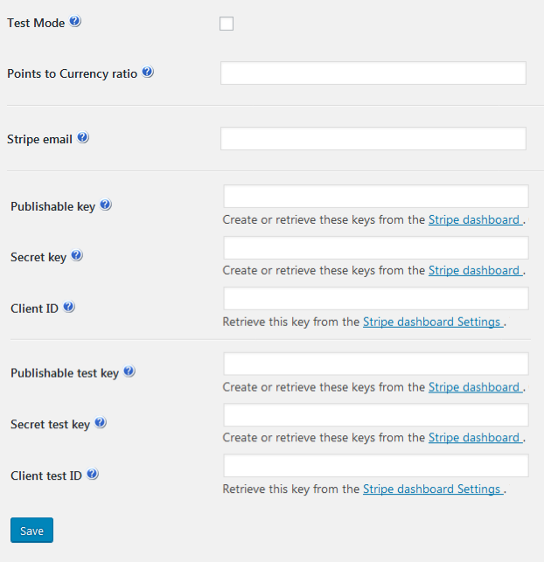Click into the Stripe email input field
The image size is (544, 562).
[373, 138]
